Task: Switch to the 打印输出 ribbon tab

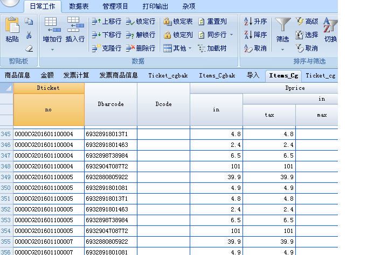Action: point(155,6)
